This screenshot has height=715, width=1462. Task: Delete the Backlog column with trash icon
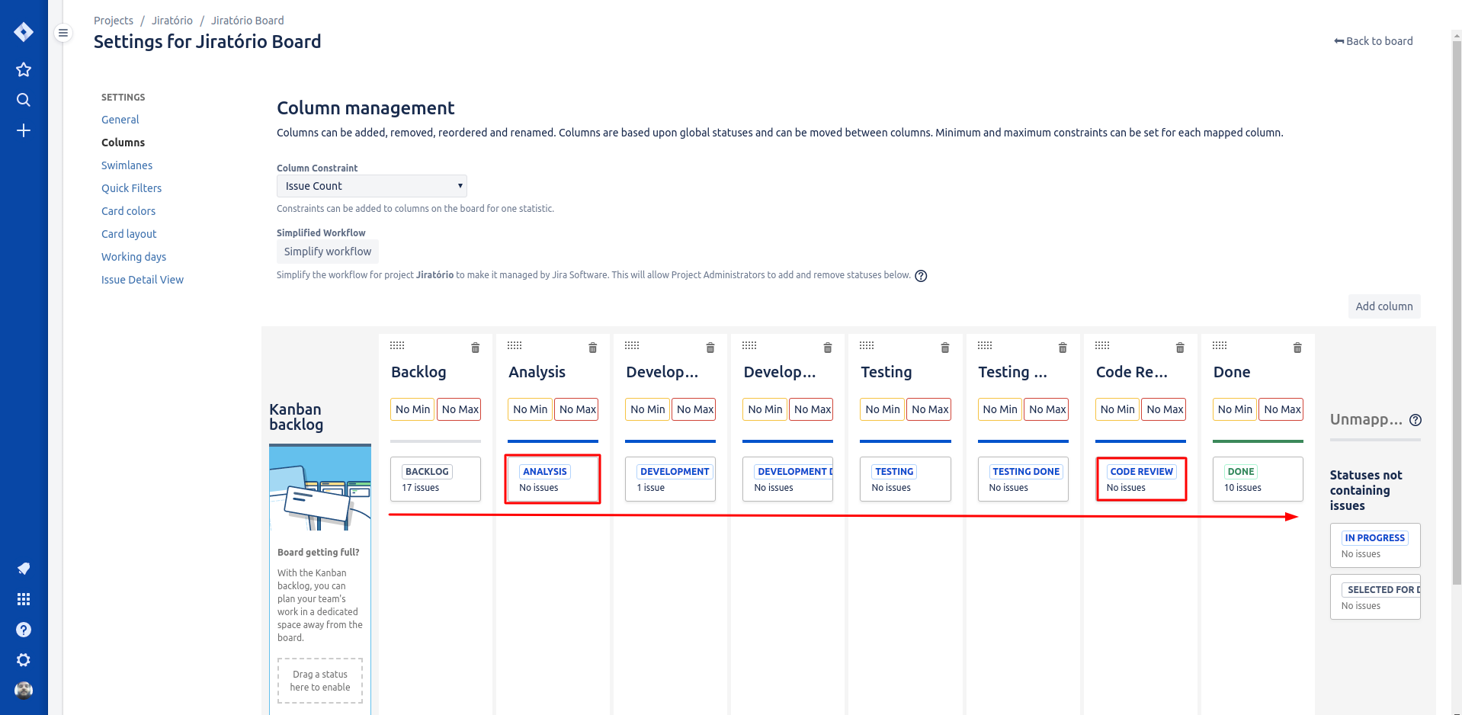click(475, 348)
